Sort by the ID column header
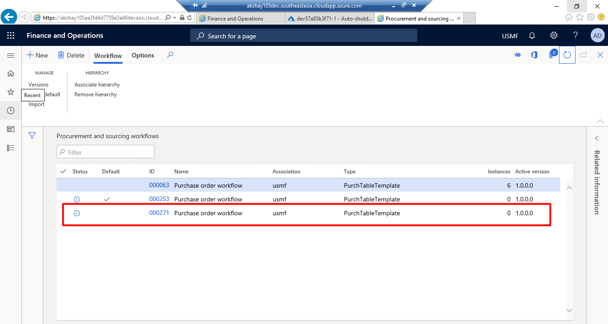The width and height of the screenshot is (608, 324). (x=152, y=172)
